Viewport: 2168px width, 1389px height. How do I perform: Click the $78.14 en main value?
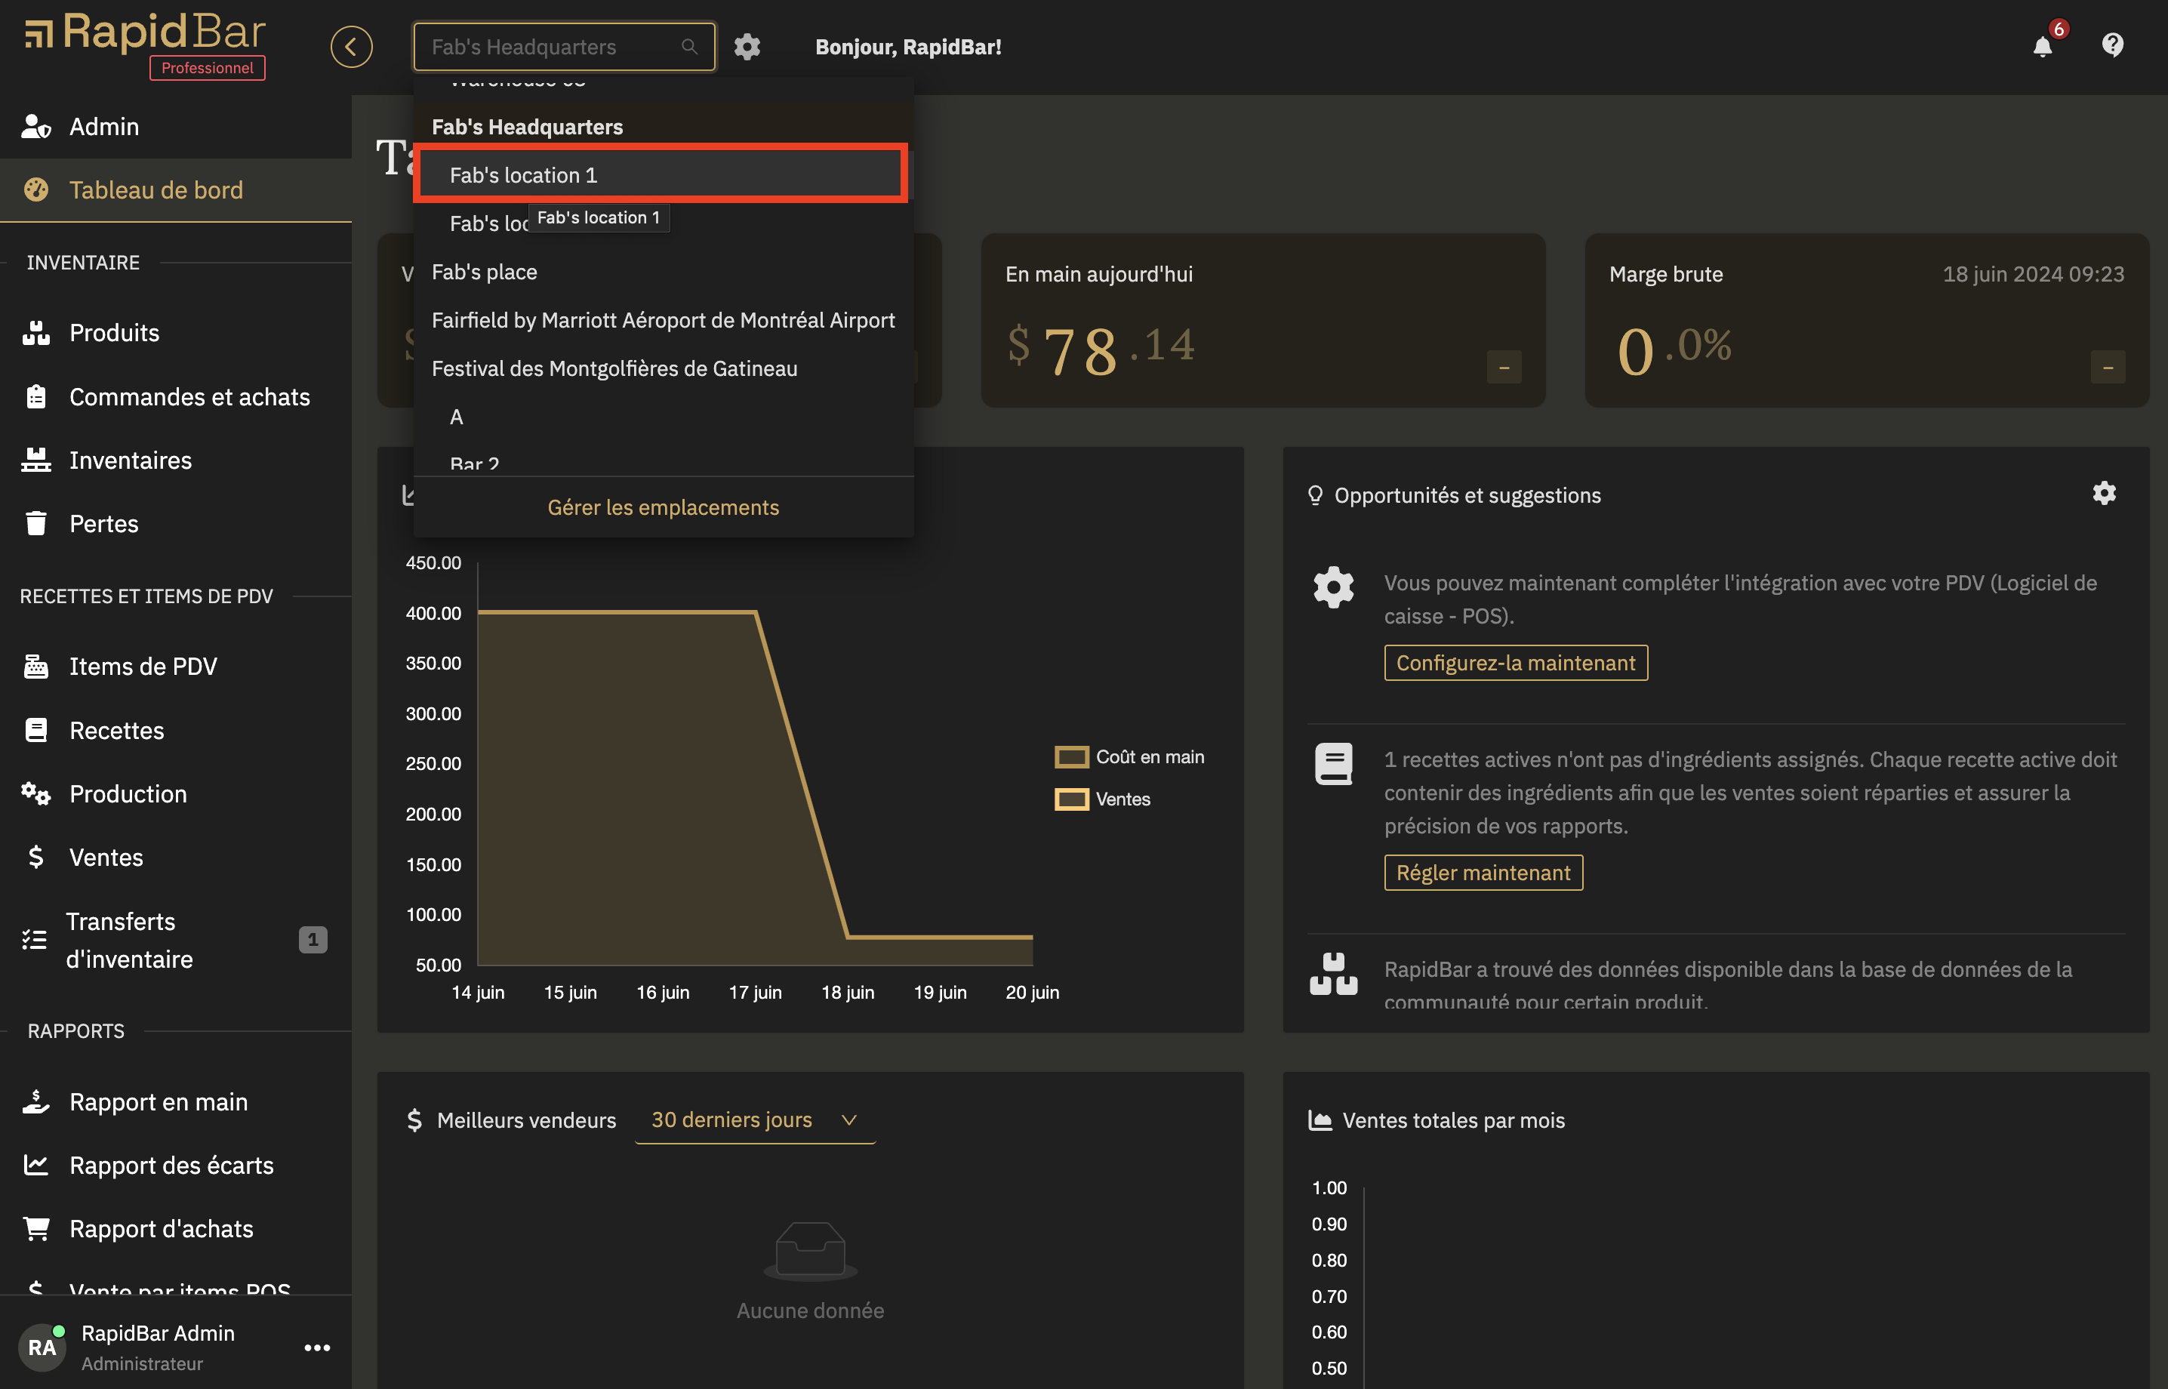[x=1101, y=349]
